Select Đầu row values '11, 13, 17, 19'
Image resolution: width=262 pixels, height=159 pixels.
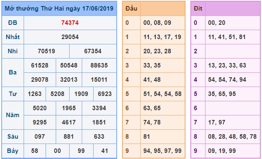click(162, 37)
